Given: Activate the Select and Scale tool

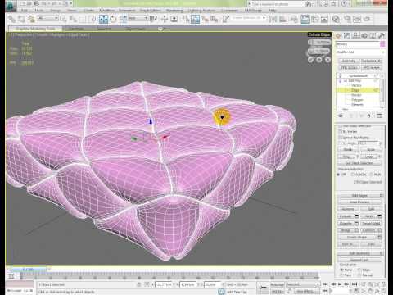Looking at the screenshot, I should coord(123,19).
